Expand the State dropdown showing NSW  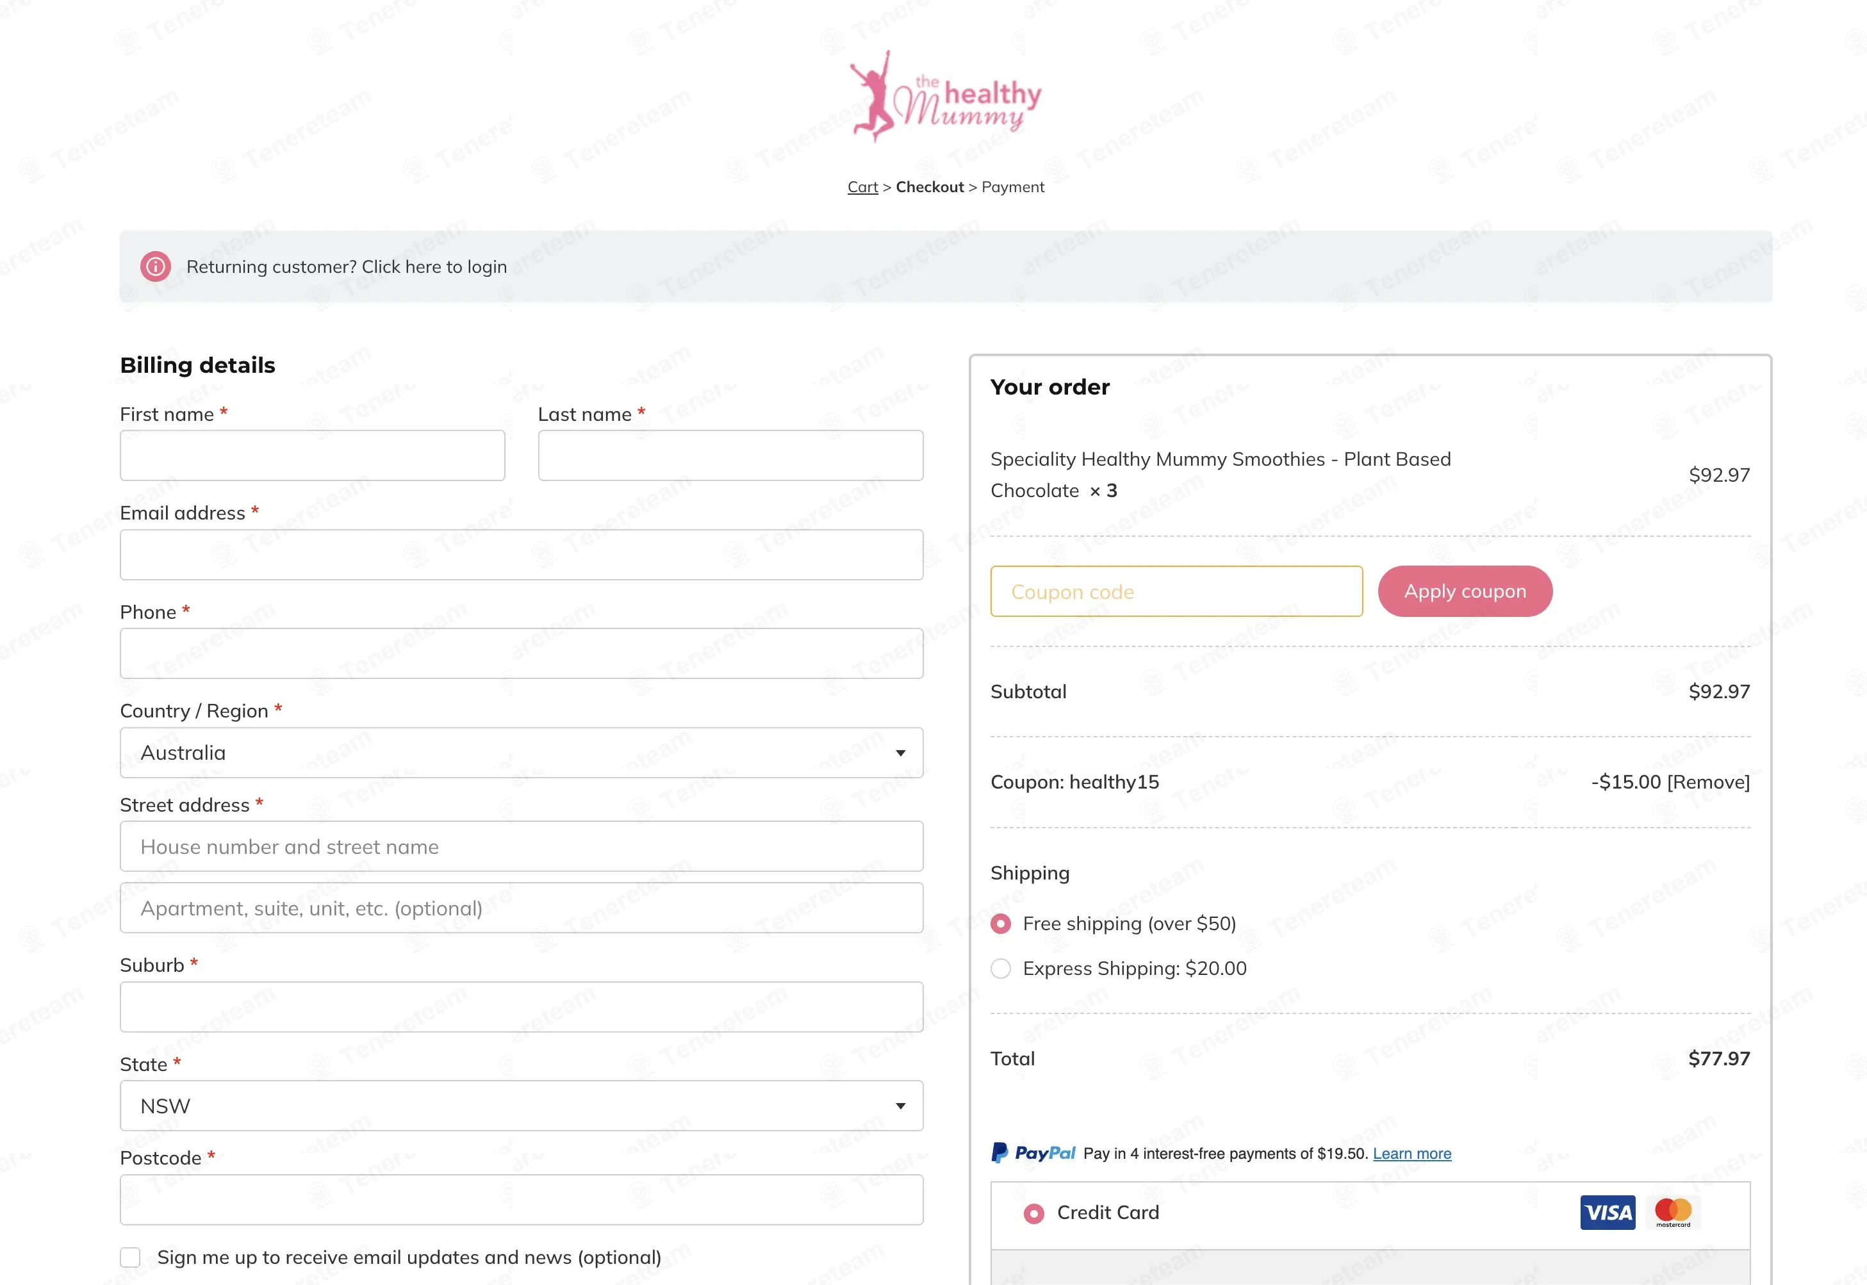tap(522, 1106)
